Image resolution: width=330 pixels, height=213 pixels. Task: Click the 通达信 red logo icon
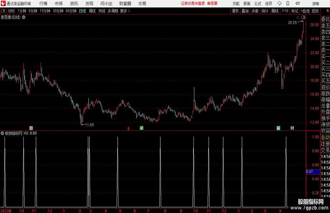(3, 3)
